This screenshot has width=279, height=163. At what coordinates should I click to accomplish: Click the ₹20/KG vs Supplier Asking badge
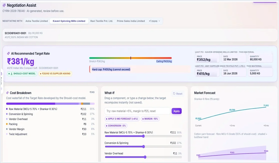pyautogui.click(x=55, y=73)
